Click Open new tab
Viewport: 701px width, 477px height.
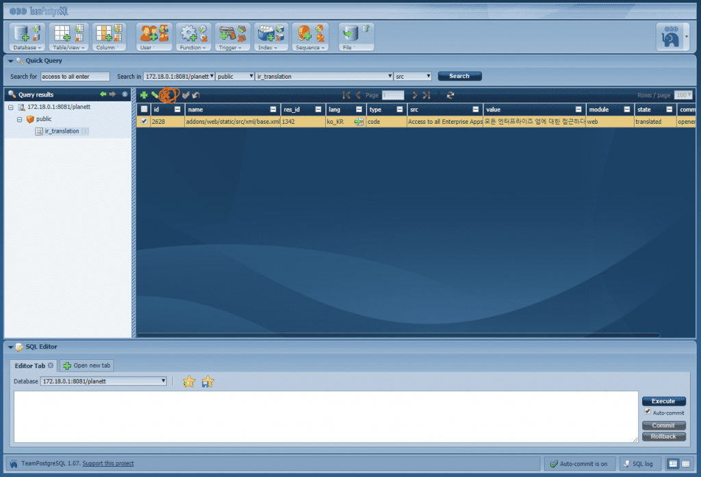point(87,365)
